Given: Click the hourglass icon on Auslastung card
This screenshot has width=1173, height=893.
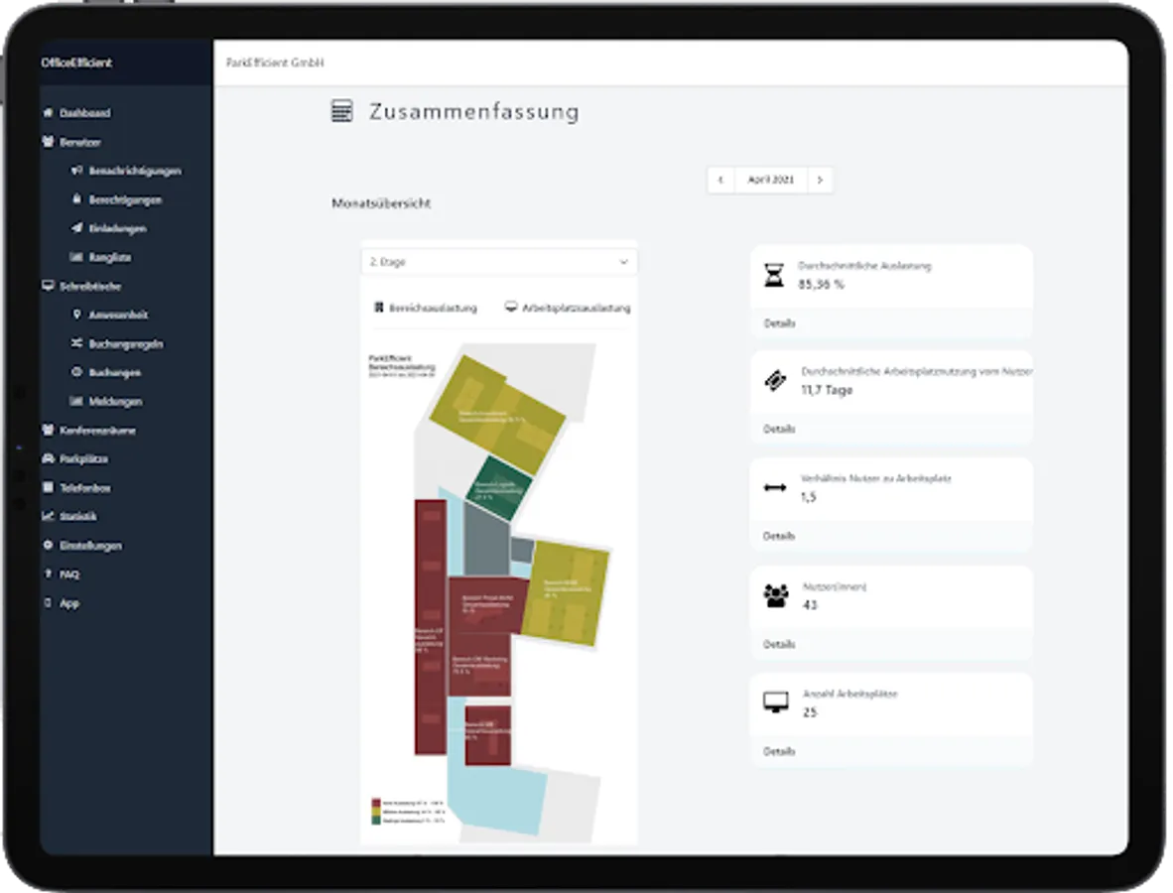Looking at the screenshot, I should [774, 275].
